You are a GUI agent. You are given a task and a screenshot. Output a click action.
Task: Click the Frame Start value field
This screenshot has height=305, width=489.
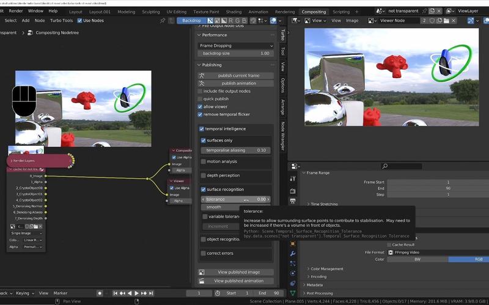(438, 182)
